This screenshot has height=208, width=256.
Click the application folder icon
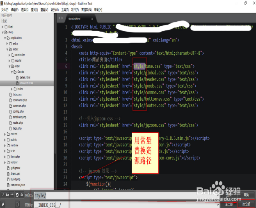tap(8, 38)
